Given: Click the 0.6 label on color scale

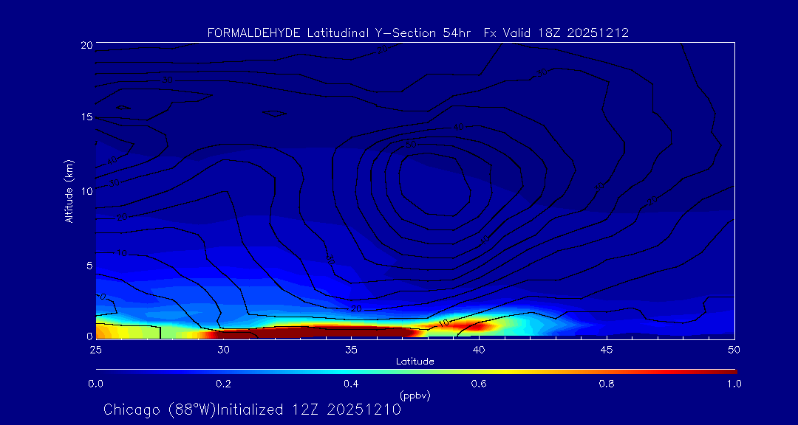Looking at the screenshot, I should (479, 384).
